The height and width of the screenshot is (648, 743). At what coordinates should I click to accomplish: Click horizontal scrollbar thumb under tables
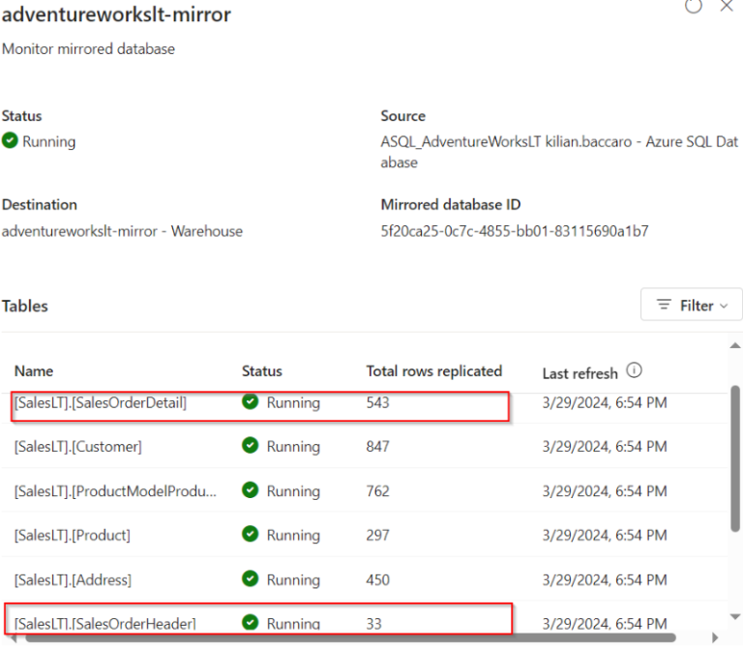[350, 637]
